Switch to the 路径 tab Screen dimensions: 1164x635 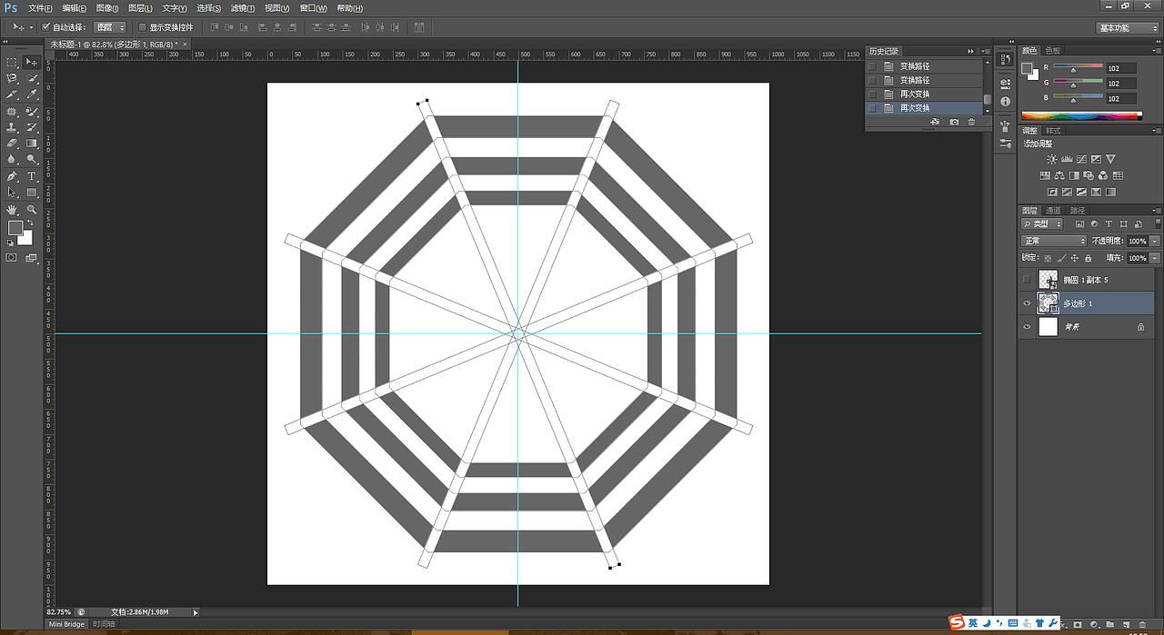[x=1078, y=210]
